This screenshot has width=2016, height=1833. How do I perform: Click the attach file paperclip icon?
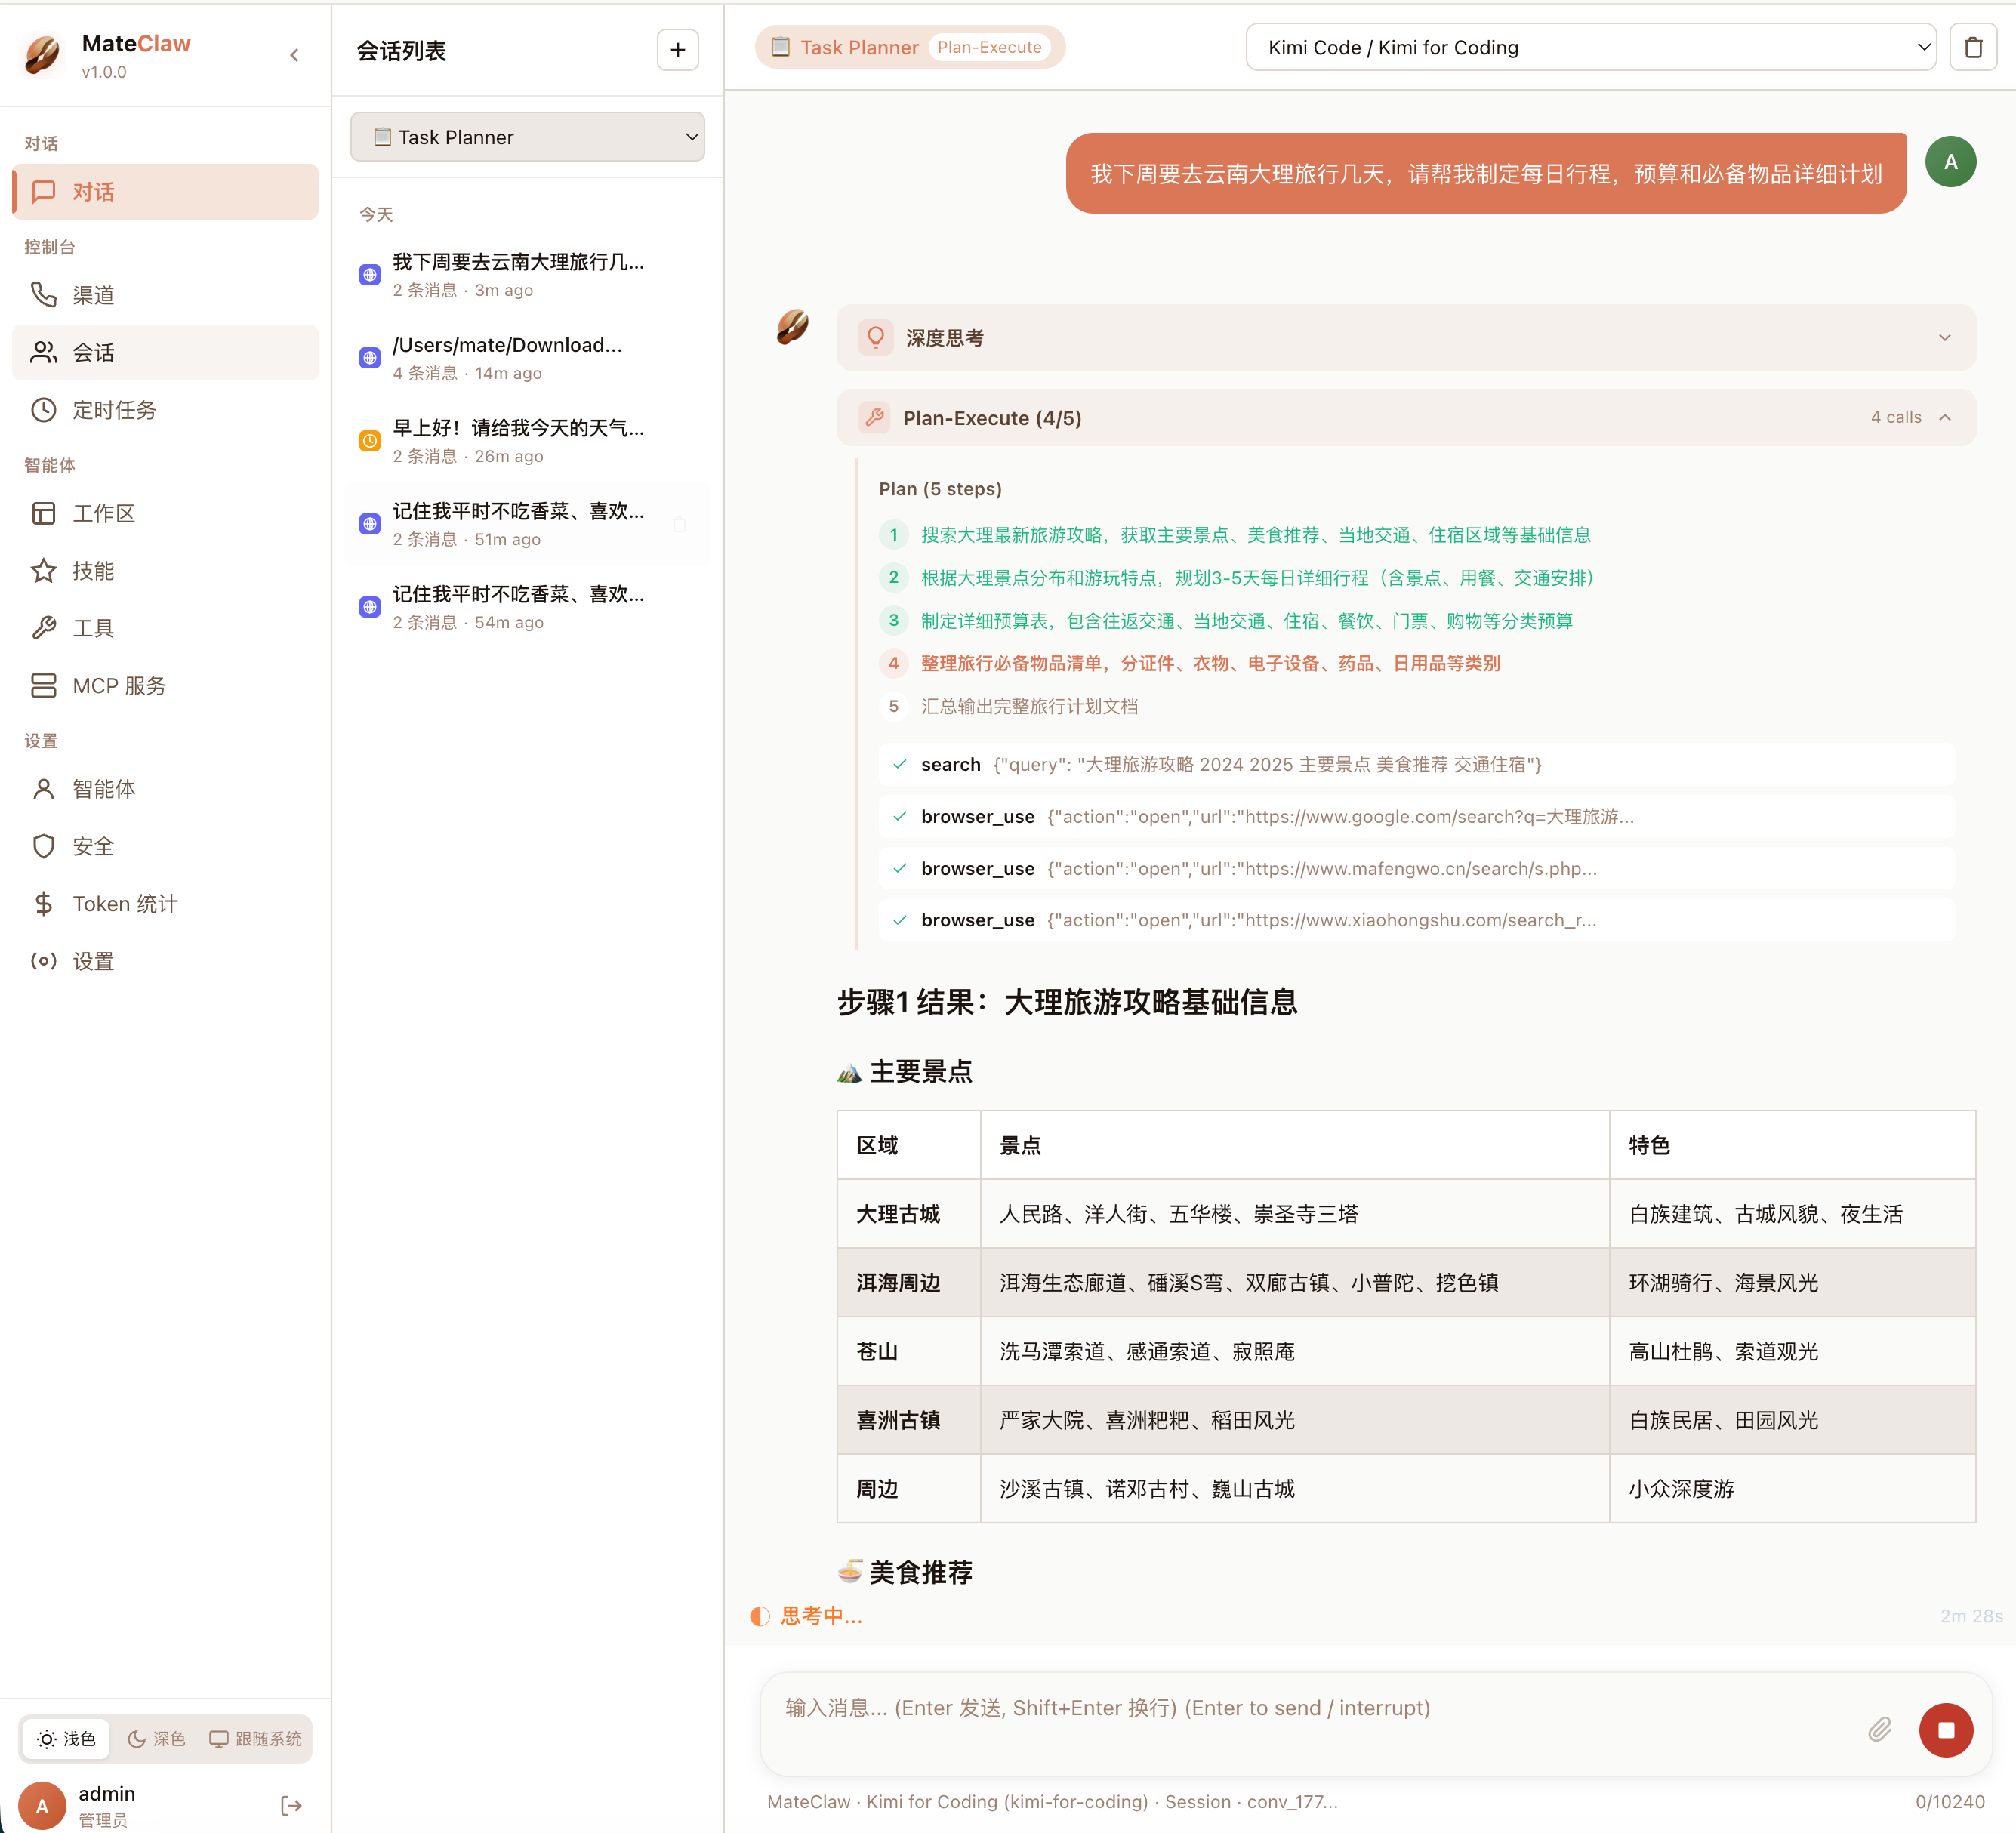tap(1879, 1730)
